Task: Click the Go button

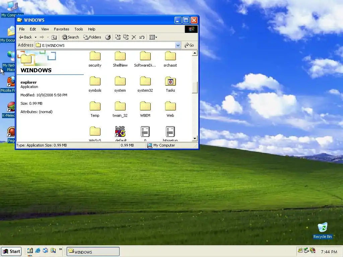Action: coord(189,45)
